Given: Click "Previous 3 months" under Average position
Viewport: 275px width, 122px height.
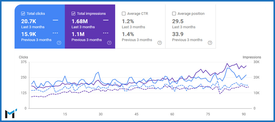Looking at the screenshot, I should click(x=187, y=40).
